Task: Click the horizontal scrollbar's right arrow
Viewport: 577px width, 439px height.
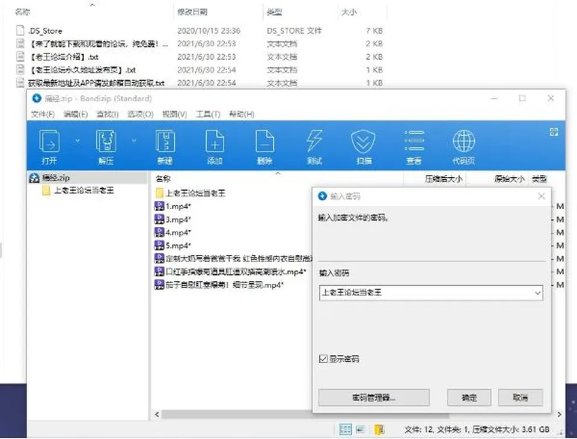Action: (x=559, y=414)
